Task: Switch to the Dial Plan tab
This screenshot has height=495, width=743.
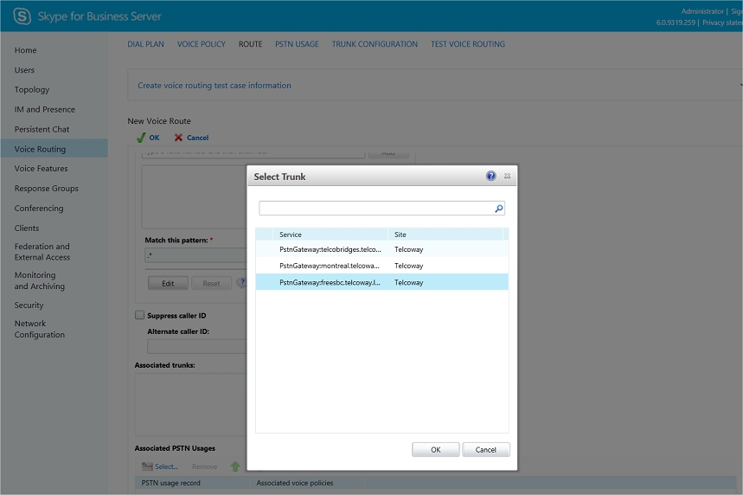Action: click(x=145, y=44)
